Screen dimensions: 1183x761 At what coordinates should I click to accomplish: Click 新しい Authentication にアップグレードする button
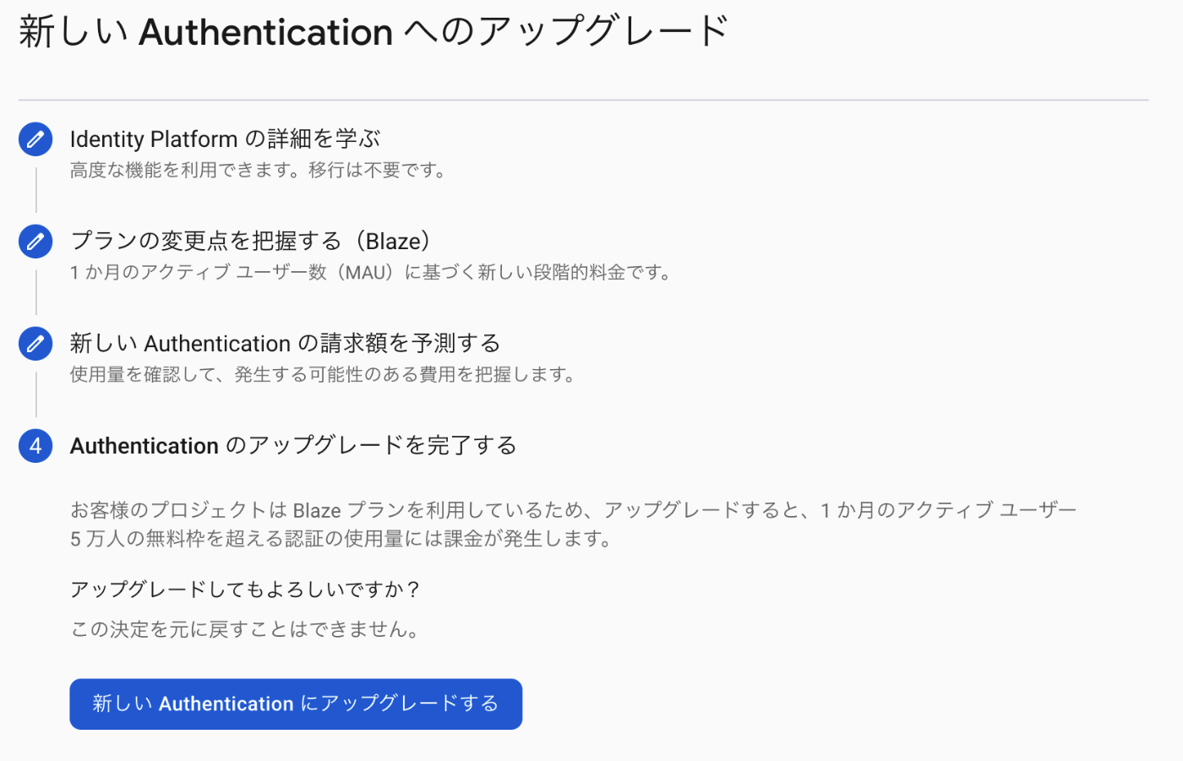[x=296, y=704]
